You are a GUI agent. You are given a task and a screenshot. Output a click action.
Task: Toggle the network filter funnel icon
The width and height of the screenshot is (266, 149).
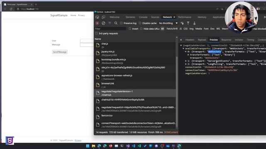[110, 23]
